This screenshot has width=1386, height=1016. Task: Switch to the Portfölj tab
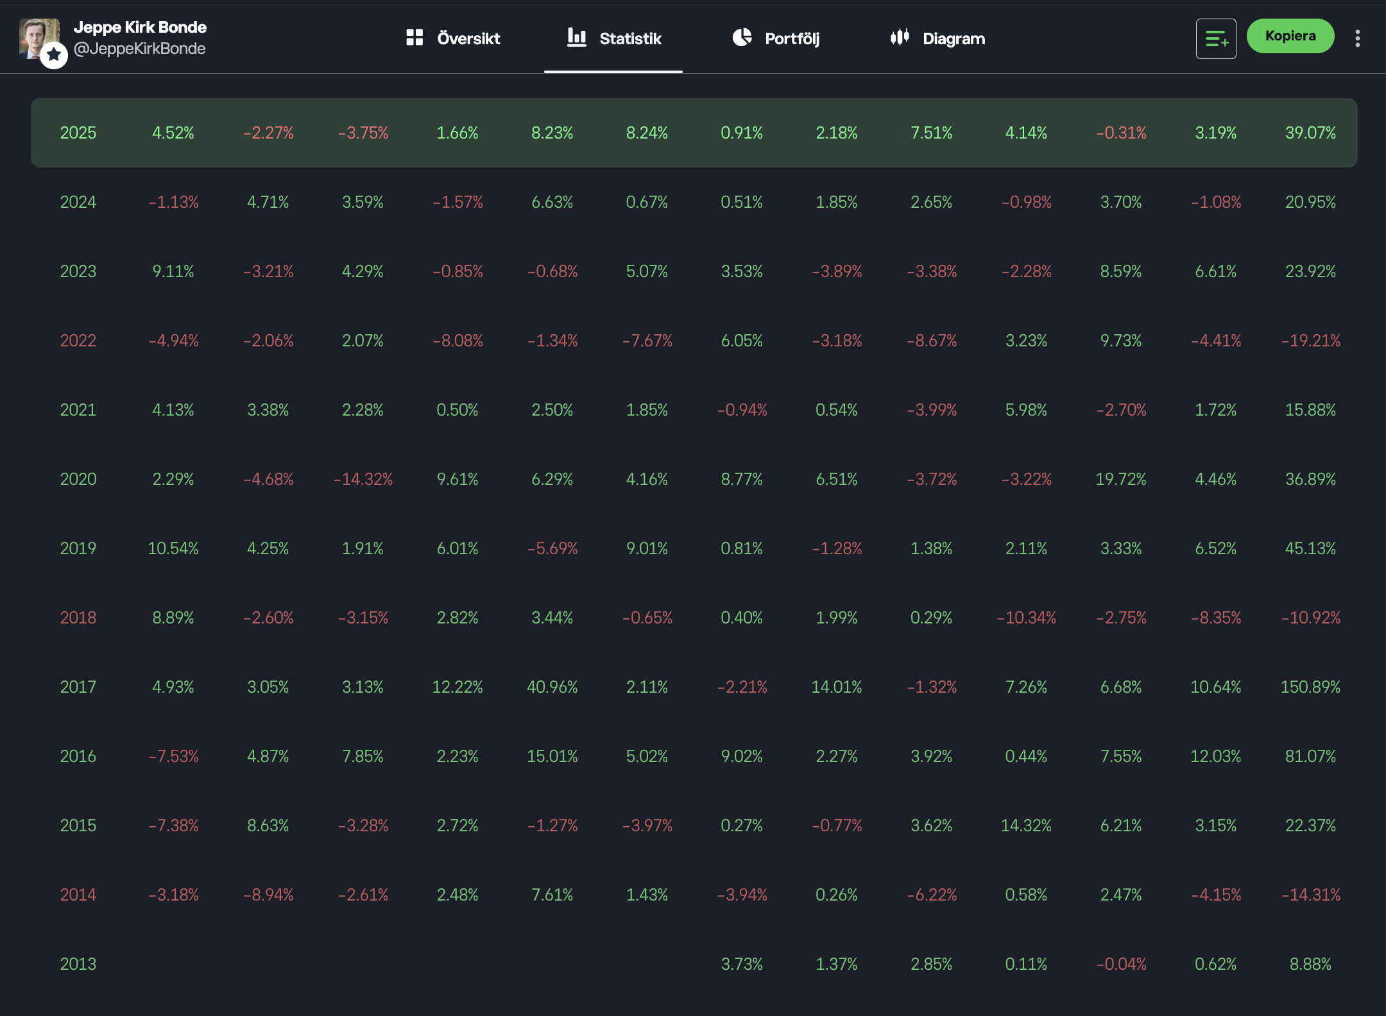pyautogui.click(x=792, y=38)
